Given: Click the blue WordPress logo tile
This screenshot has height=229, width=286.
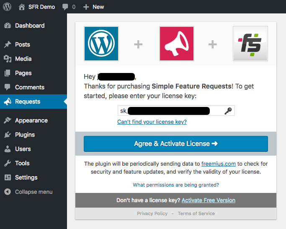Looking at the screenshot, I should tap(101, 44).
